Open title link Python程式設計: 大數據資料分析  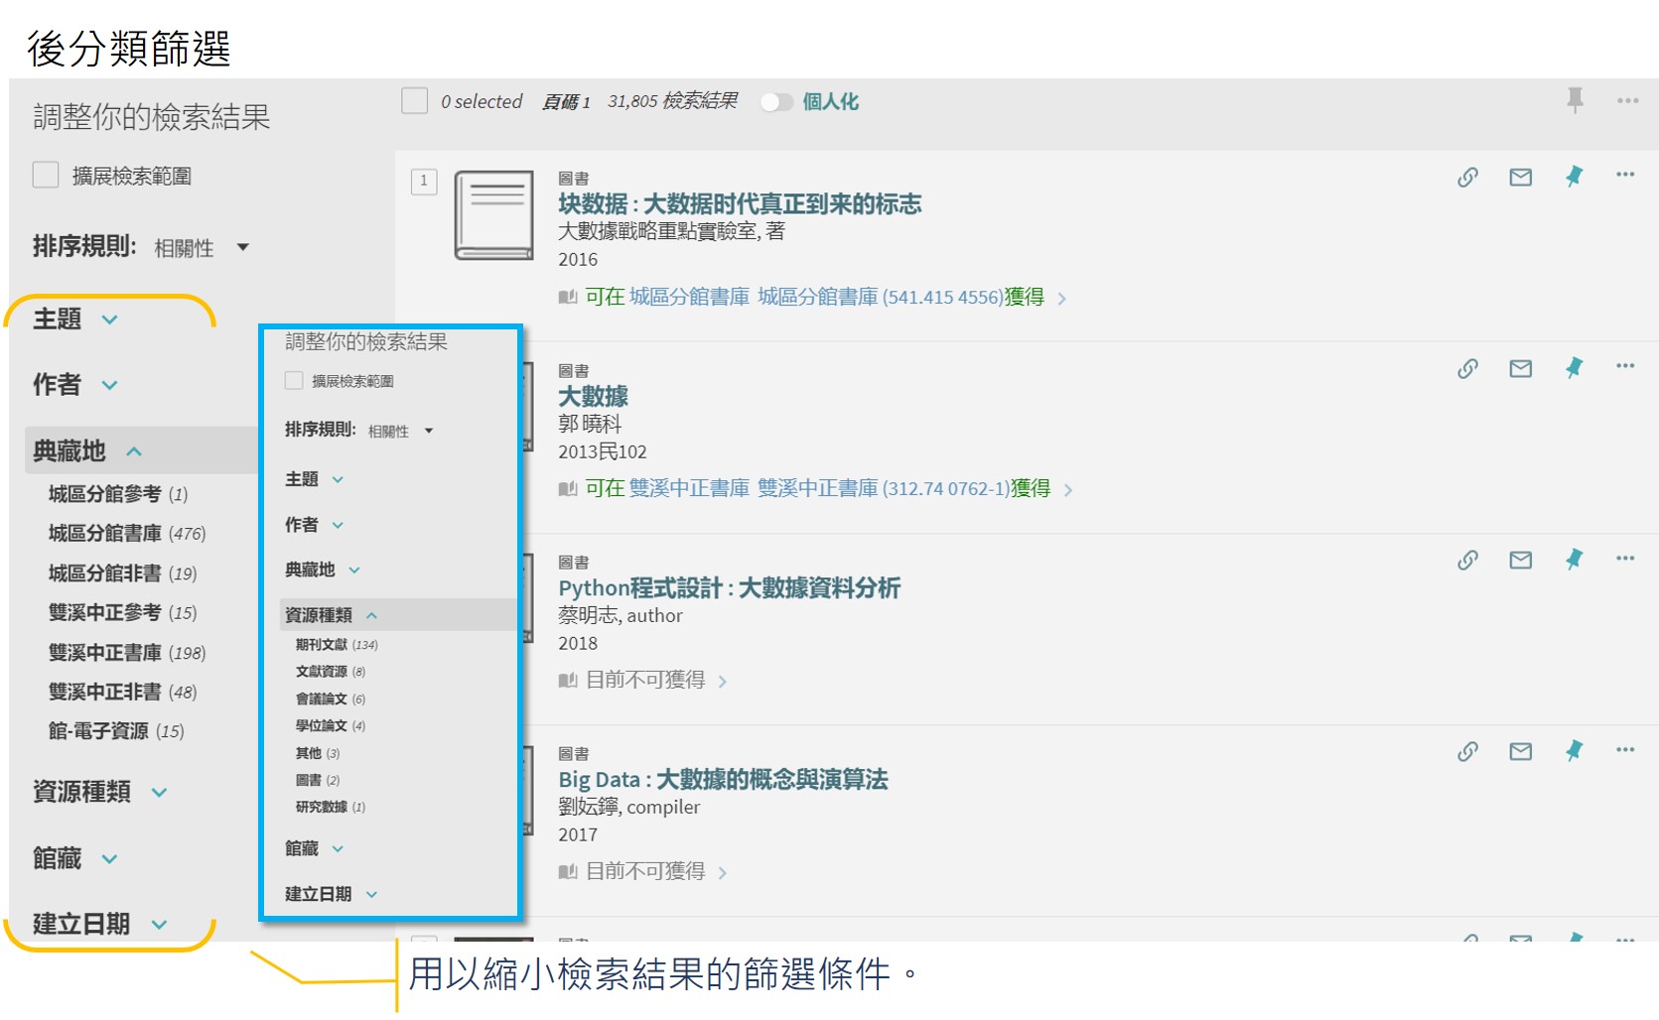(729, 588)
